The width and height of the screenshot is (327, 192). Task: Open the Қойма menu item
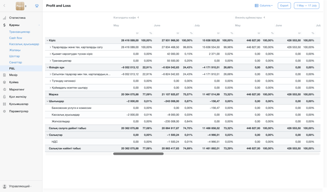14,82
